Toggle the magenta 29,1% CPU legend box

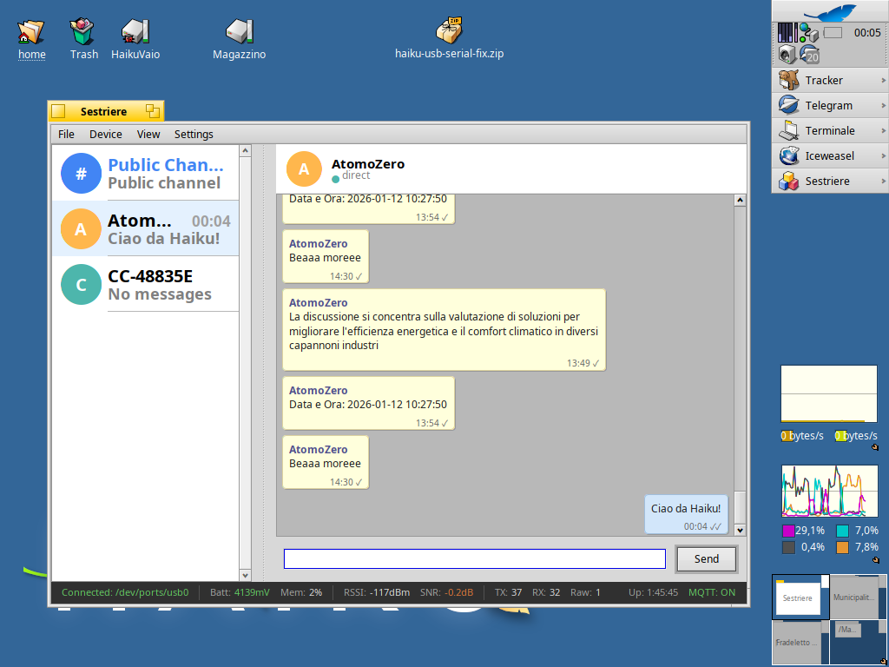pos(788,531)
